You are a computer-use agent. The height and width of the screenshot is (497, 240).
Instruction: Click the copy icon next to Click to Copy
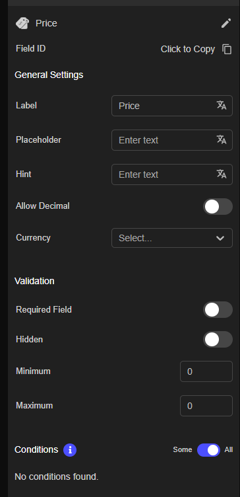click(227, 49)
